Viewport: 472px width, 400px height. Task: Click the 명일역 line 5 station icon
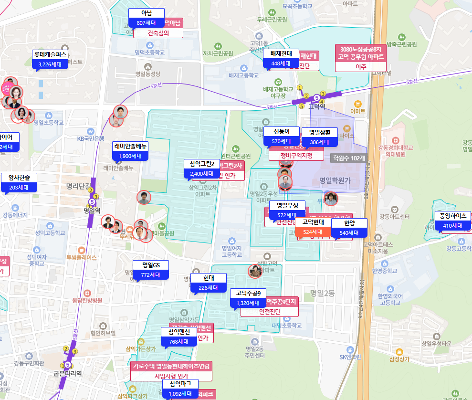click(x=92, y=202)
